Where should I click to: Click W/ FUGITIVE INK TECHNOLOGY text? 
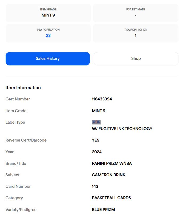(x=122, y=129)
